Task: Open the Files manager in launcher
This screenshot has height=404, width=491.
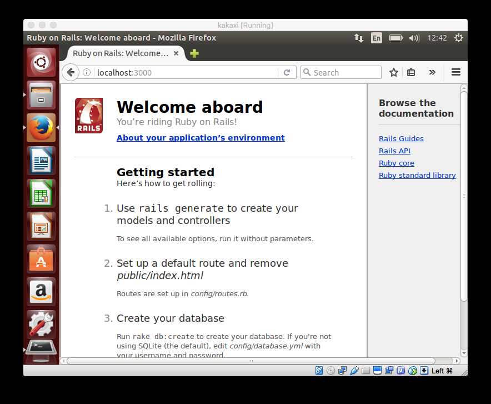Action: 41,95
